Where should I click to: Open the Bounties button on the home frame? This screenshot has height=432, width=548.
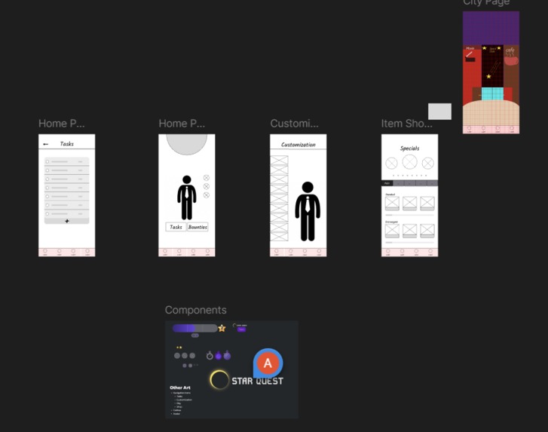(197, 227)
